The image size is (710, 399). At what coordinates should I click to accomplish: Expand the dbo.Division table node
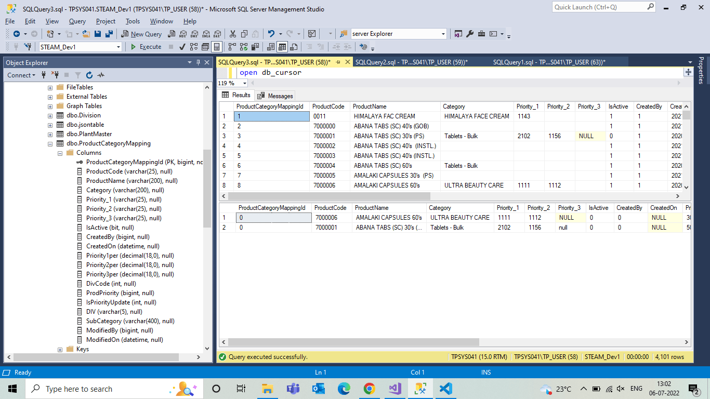[x=50, y=115]
